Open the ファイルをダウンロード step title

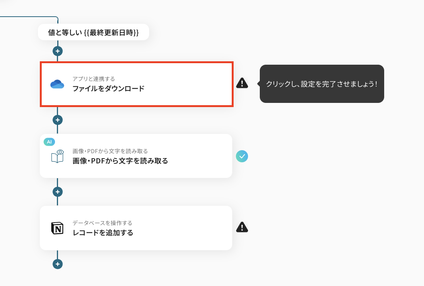108,89
